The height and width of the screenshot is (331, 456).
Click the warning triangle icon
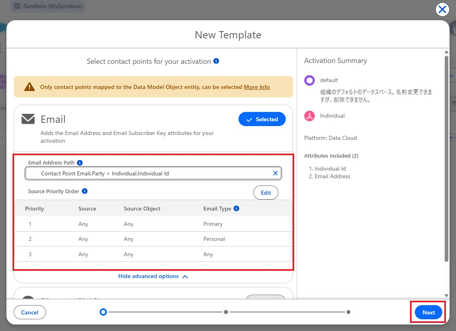click(29, 87)
